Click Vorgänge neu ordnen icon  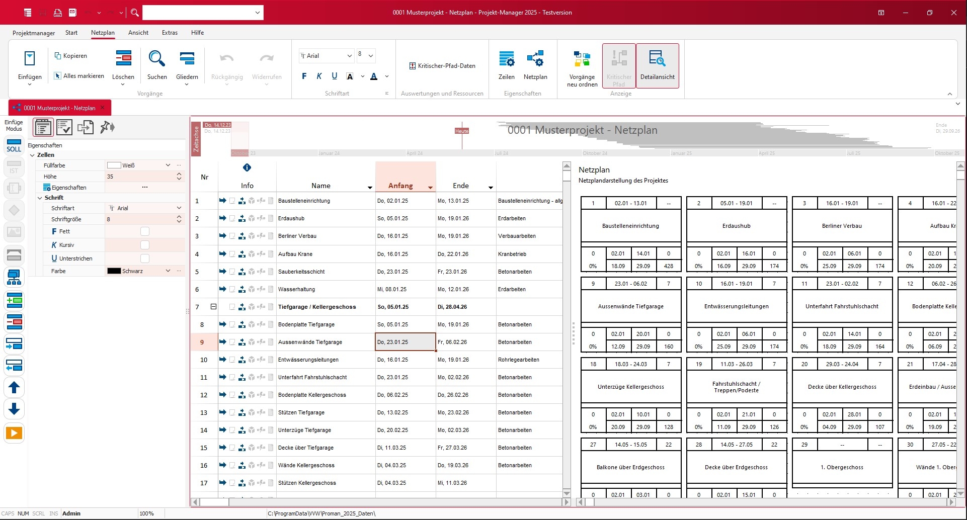coord(582,59)
